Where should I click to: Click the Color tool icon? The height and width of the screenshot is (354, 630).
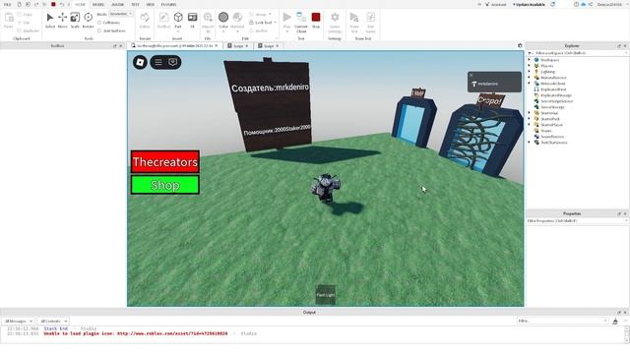[223, 18]
